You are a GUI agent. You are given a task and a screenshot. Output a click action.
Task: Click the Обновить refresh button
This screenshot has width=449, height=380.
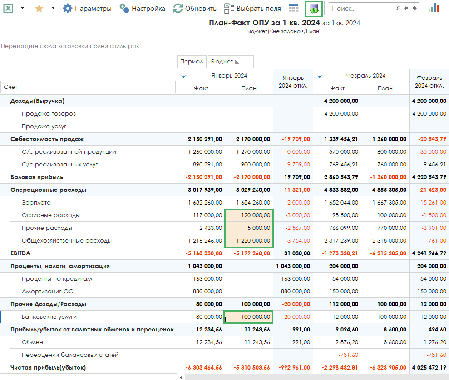(195, 8)
